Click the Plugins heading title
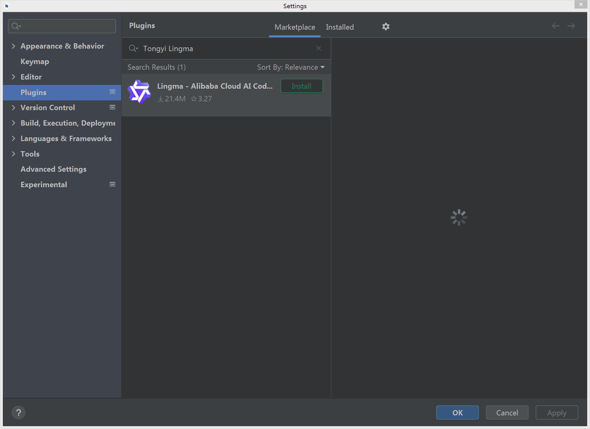 [x=142, y=26]
